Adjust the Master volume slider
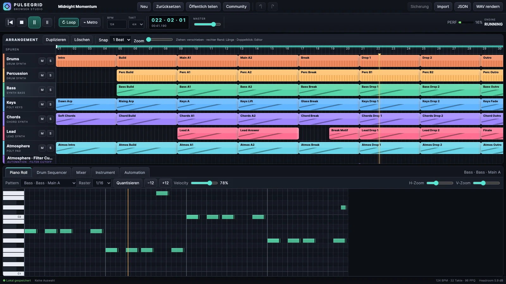This screenshot has height=284, width=506. click(207, 24)
